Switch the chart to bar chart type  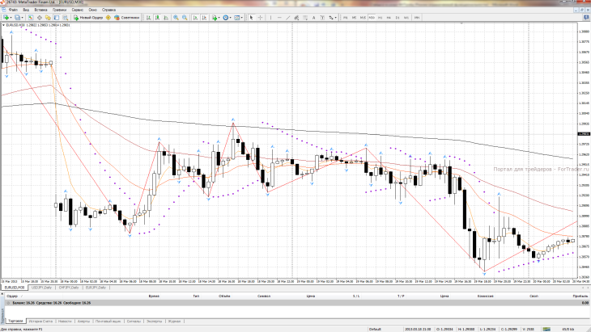[148, 17]
